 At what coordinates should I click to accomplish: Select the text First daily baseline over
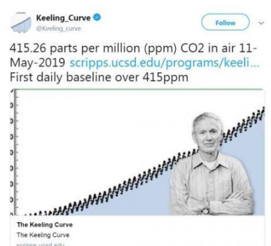75,77
